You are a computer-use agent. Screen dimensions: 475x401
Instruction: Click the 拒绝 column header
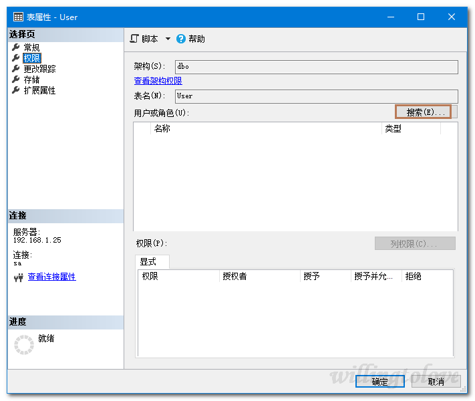(x=428, y=276)
